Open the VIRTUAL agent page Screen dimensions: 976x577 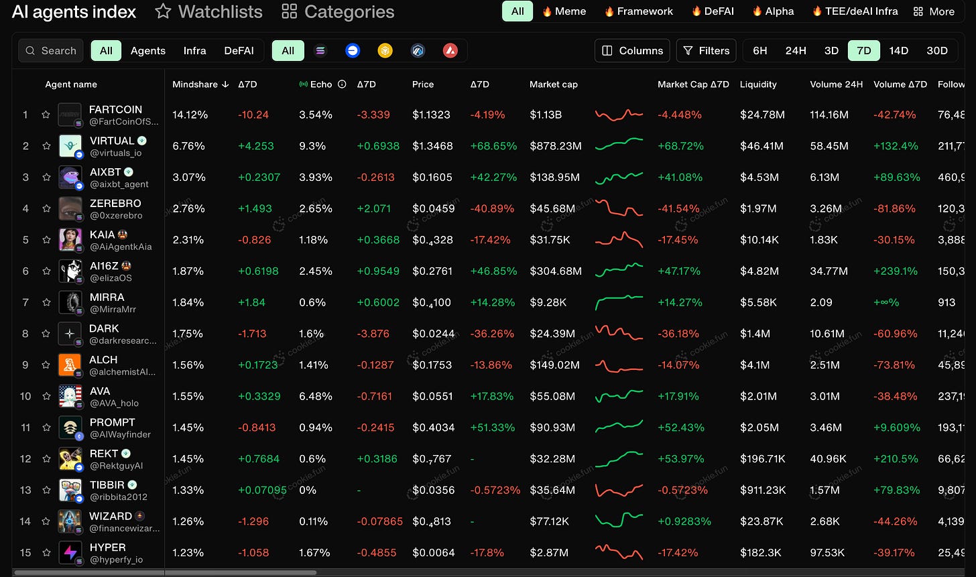pyautogui.click(x=112, y=141)
